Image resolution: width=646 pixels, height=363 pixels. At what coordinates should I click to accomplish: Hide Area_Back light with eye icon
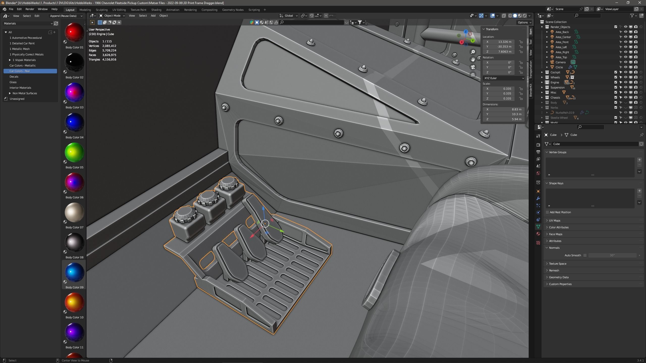[626, 32]
